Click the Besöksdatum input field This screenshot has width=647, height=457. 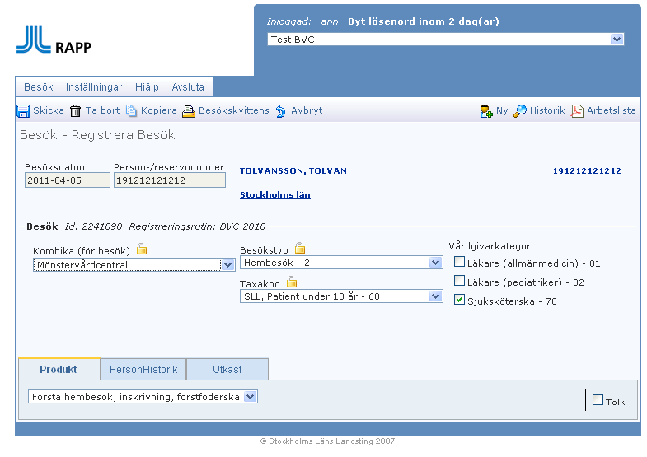[x=68, y=180]
